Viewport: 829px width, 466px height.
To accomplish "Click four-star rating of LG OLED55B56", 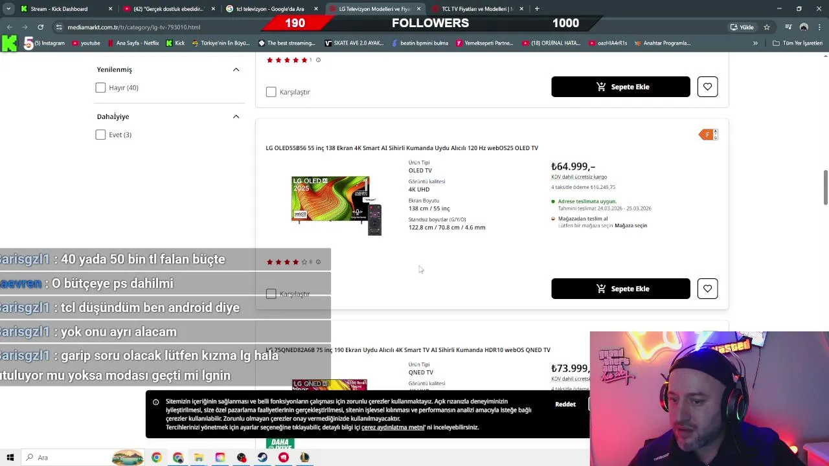I will [287, 262].
